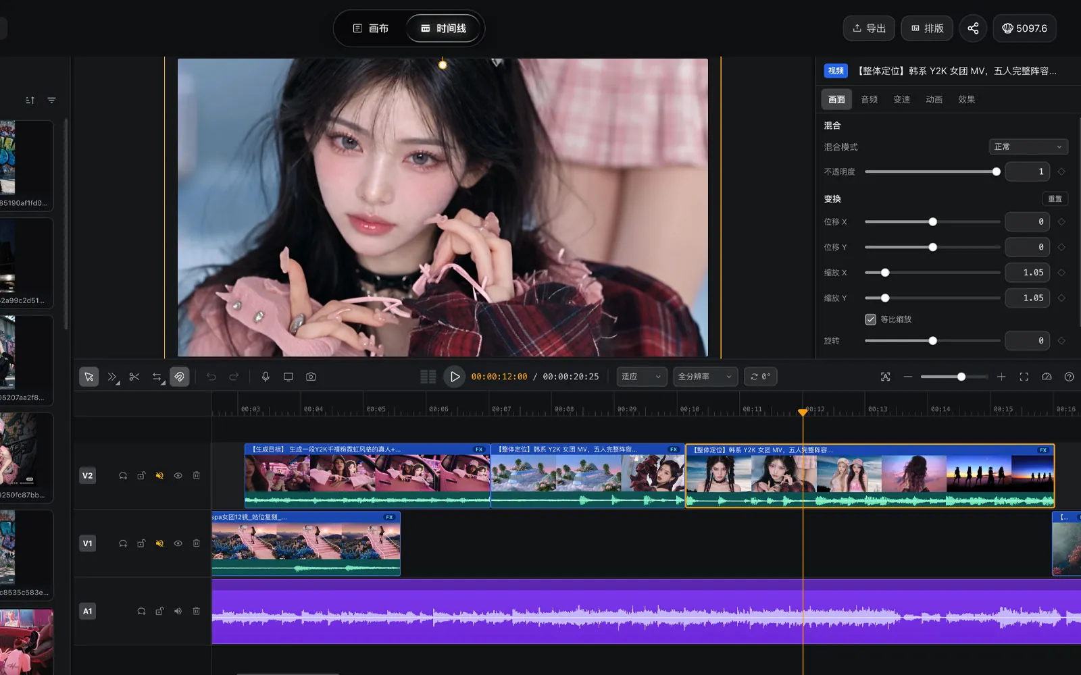The image size is (1081, 675).
Task: Add keyframe diamond for 旋转
Action: pos(1061,341)
